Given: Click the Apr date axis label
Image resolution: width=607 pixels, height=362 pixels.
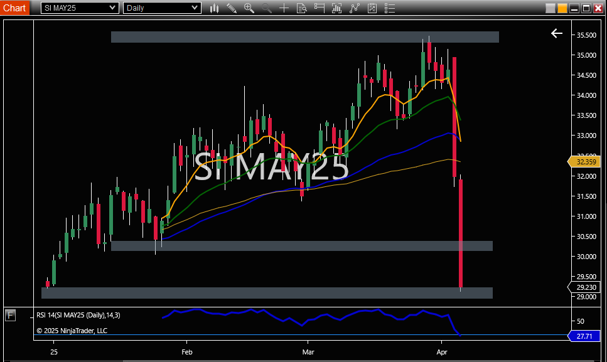Looking at the screenshot, I should [442, 352].
